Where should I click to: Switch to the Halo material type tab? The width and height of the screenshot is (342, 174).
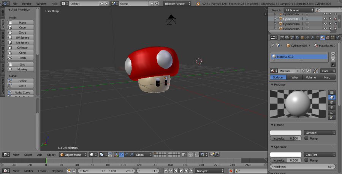(x=327, y=77)
